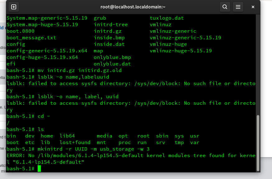Image resolution: width=272 pixels, height=179 pixels.
Task: Click the file name 'inside.dat'
Action: click(x=109, y=44)
